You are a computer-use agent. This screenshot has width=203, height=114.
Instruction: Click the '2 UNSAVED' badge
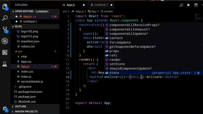(42, 11)
